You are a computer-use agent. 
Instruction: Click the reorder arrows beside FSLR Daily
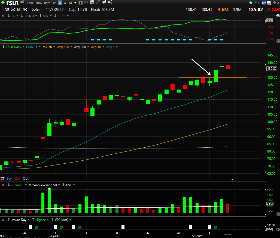(4, 47)
